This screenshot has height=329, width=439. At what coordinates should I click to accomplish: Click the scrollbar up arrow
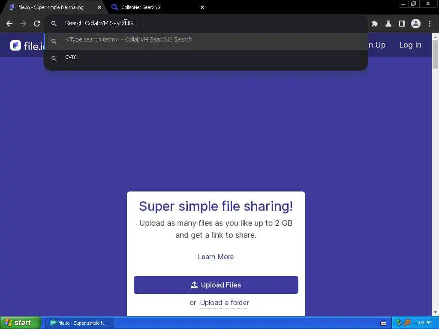[x=436, y=36]
